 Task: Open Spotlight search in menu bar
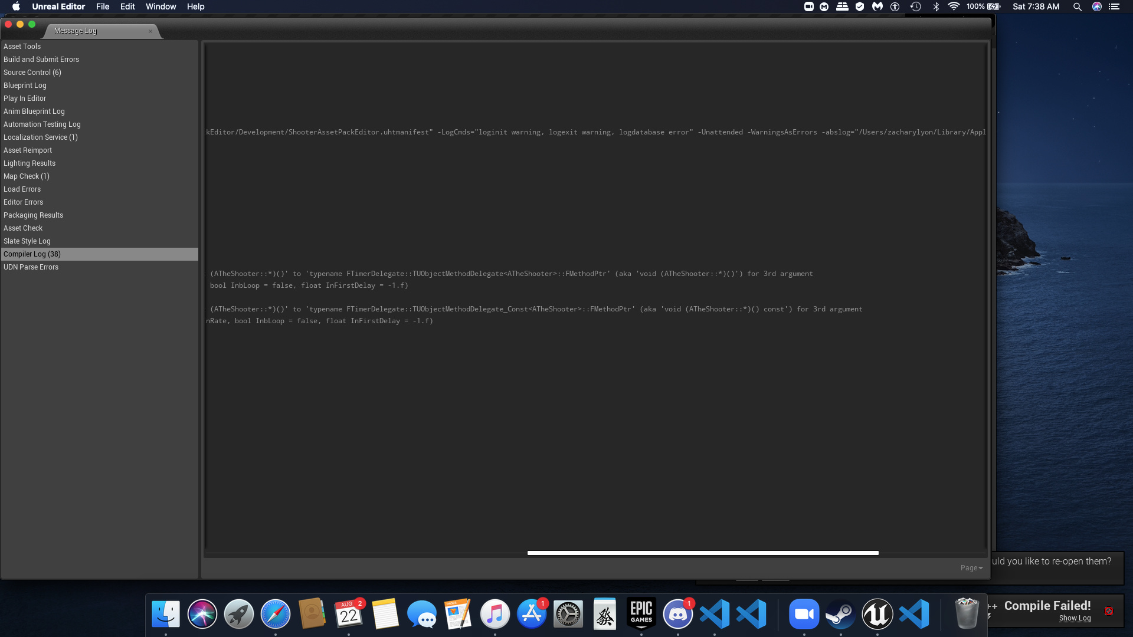1077,7
